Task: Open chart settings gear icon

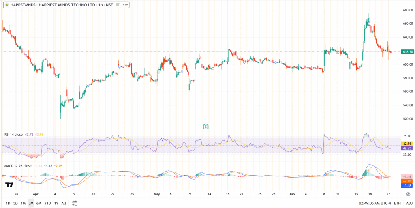Action: click(408, 194)
